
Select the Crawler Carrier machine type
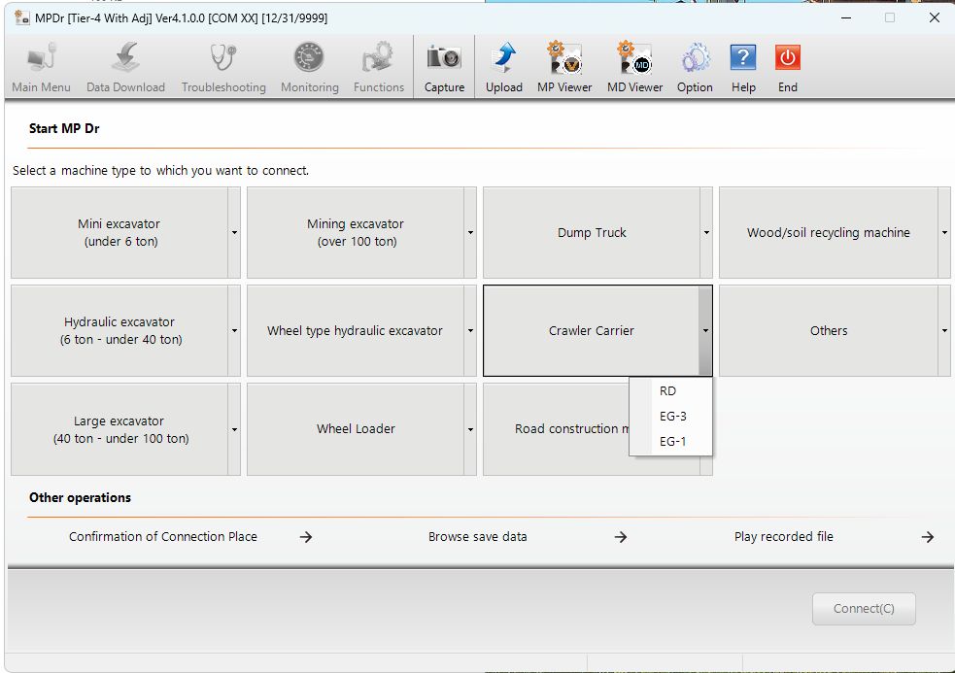point(592,331)
